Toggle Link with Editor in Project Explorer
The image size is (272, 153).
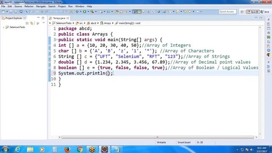tap(32, 23)
